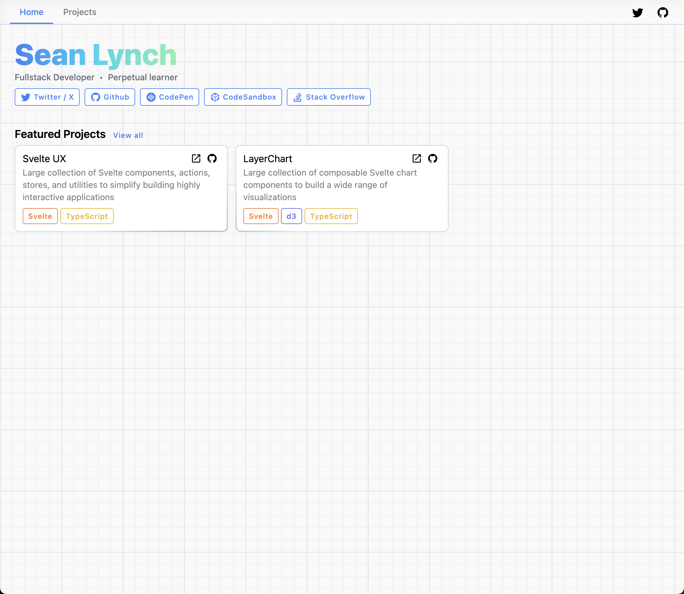
Task: Click the CodePen logo inside the CodePen button
Action: [x=151, y=97]
